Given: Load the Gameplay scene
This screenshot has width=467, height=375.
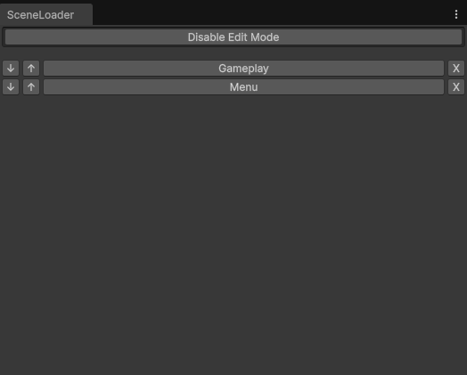Looking at the screenshot, I should tap(243, 69).
